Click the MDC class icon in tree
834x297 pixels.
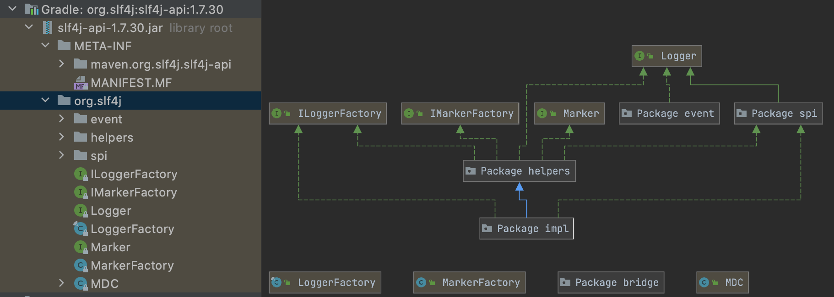pos(81,283)
